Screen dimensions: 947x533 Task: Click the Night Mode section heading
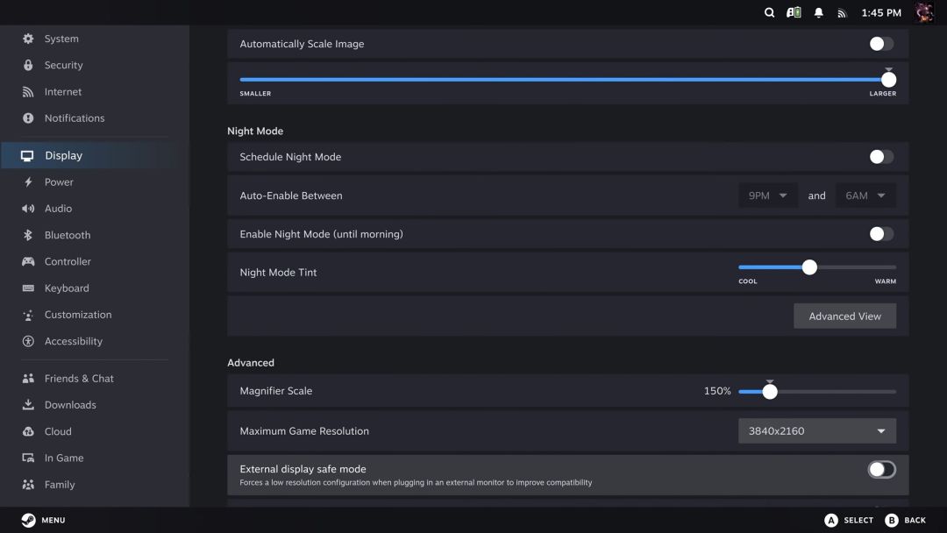tap(255, 131)
